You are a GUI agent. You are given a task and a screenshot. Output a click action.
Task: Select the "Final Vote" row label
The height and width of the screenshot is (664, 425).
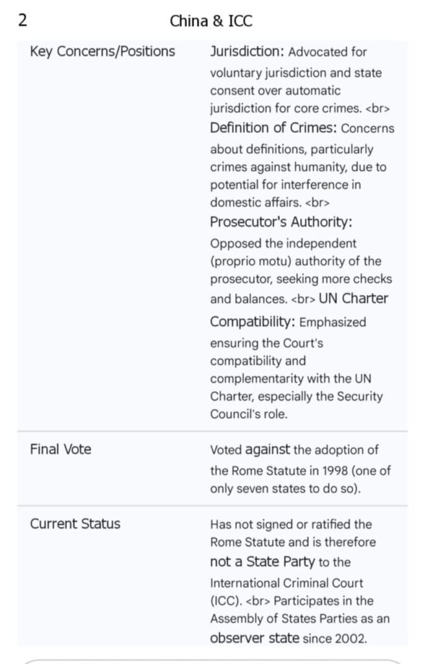[x=60, y=449]
